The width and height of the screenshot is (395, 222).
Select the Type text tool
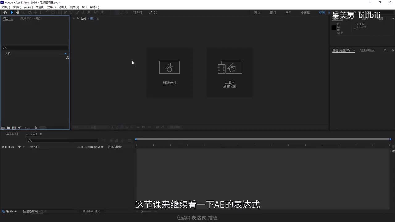click(71, 12)
